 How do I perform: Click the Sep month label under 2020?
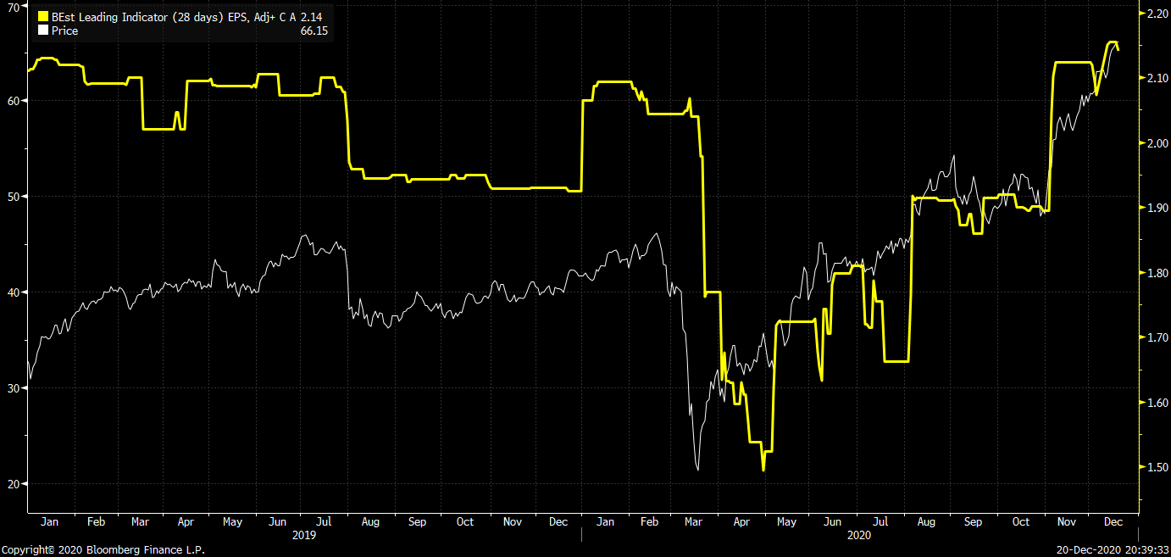pos(973,522)
